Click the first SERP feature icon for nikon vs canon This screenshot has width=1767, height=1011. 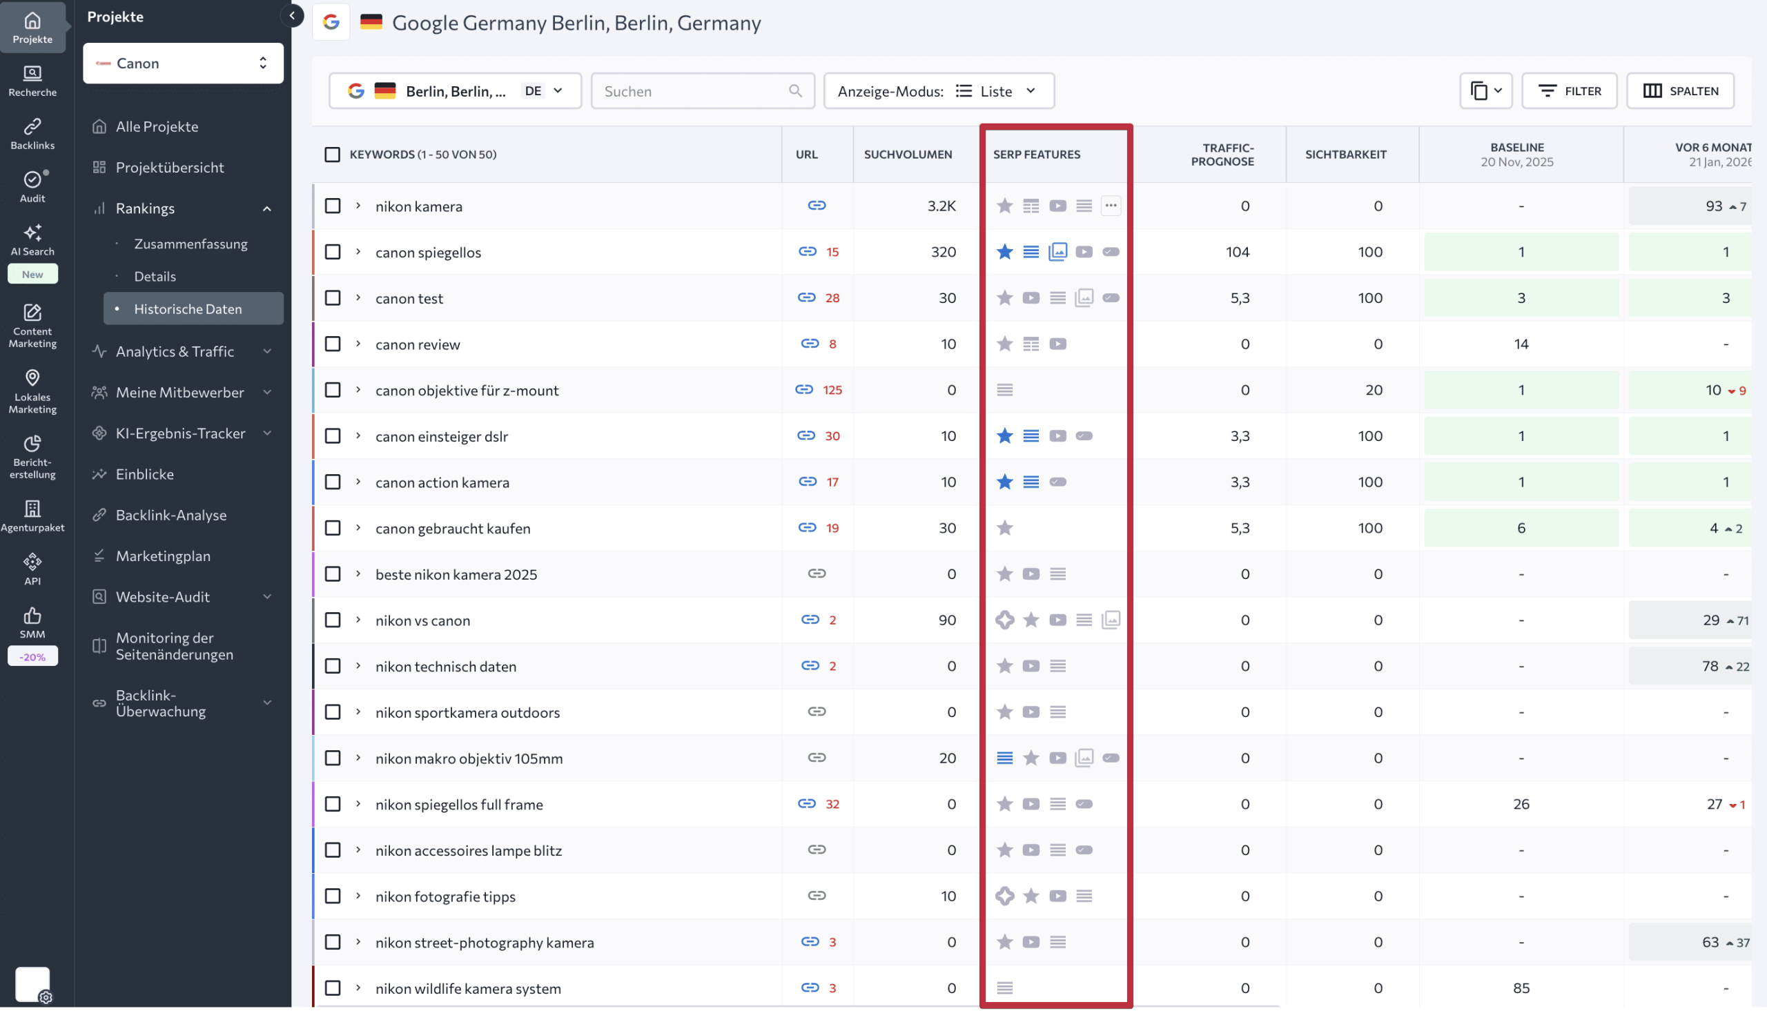coord(1004,620)
